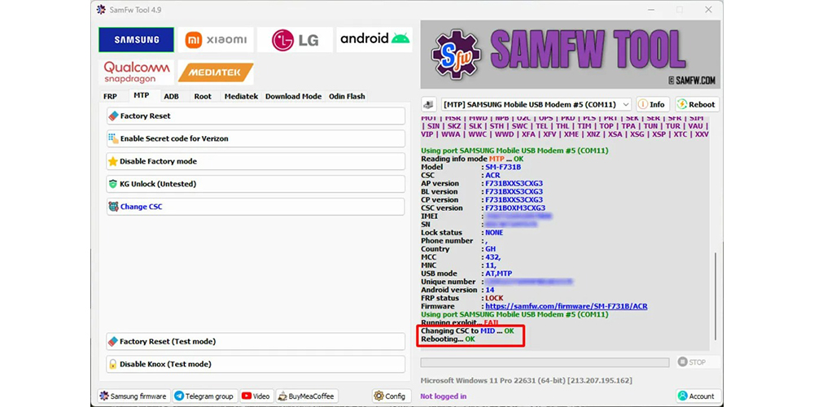Select the Xiaomi brand button
The image size is (814, 407).
216,40
